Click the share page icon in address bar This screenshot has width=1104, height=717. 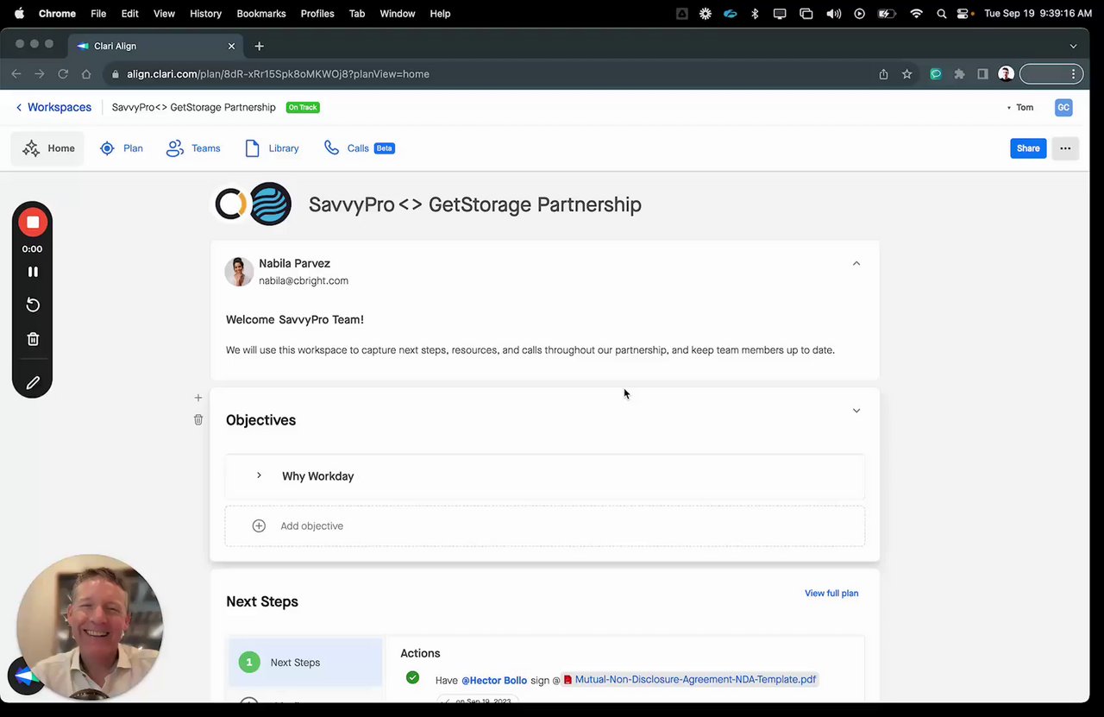883,74
